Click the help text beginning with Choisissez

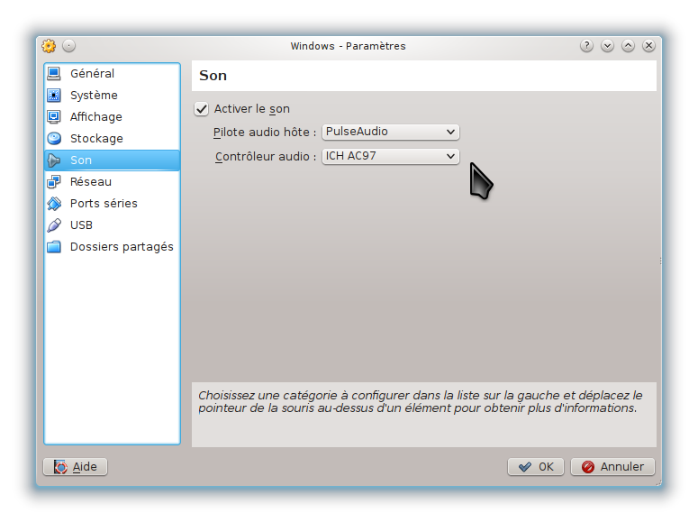pyautogui.click(x=421, y=401)
